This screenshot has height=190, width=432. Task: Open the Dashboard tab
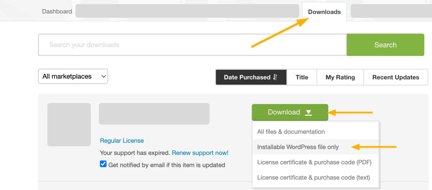(x=57, y=12)
